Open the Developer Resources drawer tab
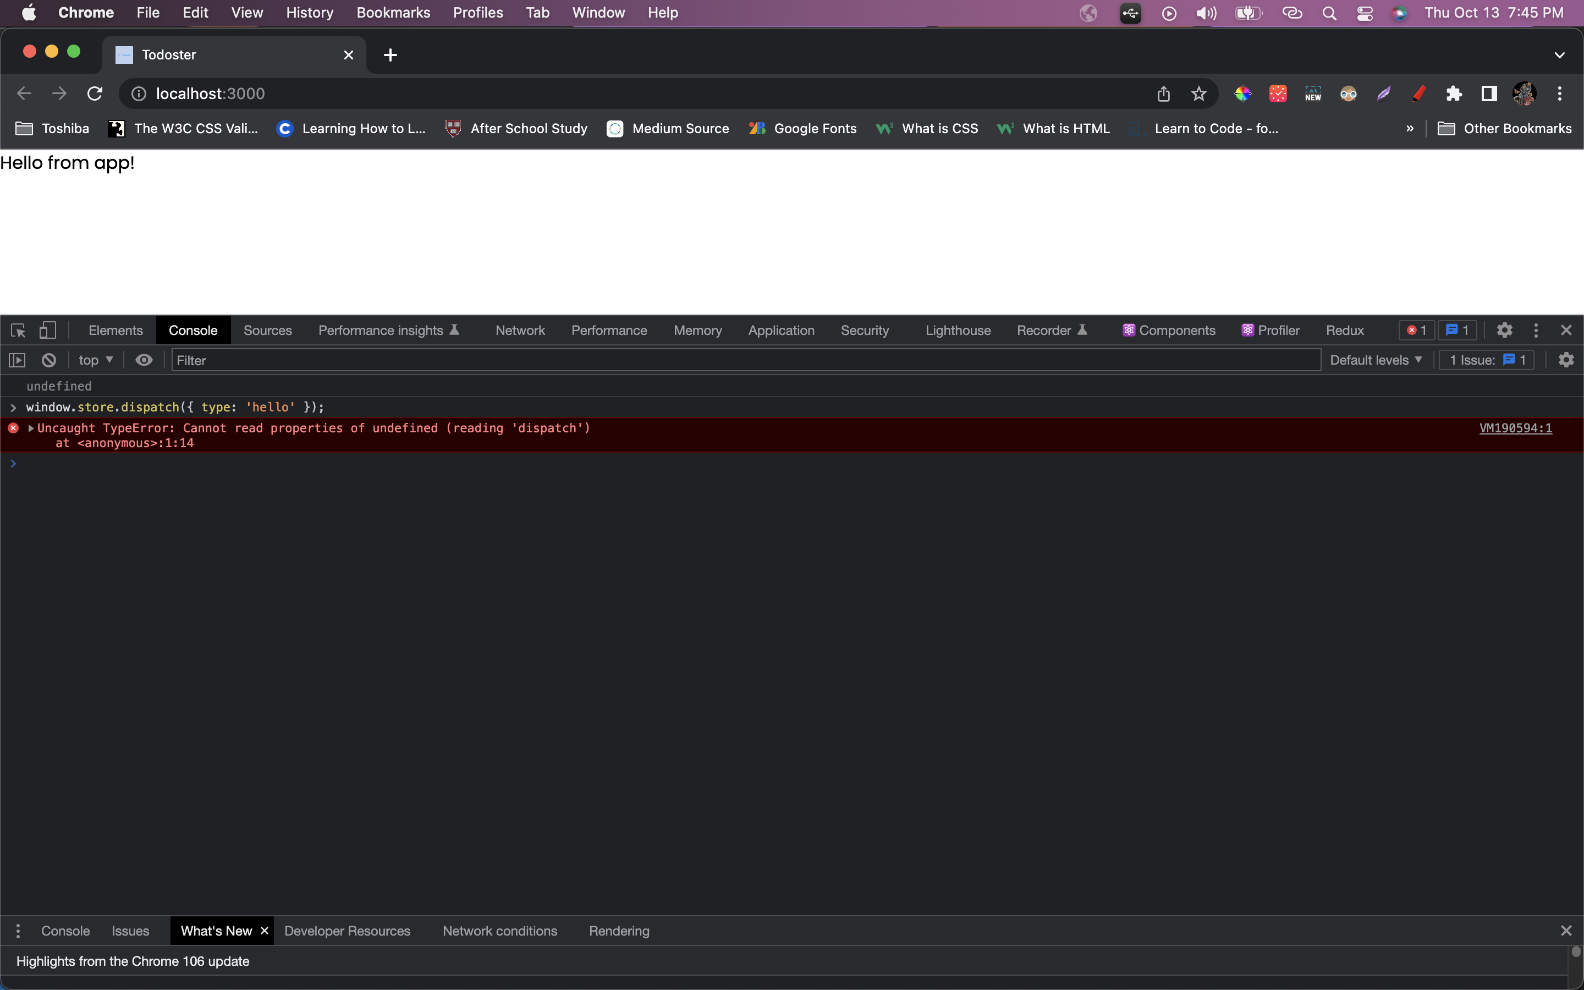Viewport: 1584px width, 990px height. tap(348, 931)
